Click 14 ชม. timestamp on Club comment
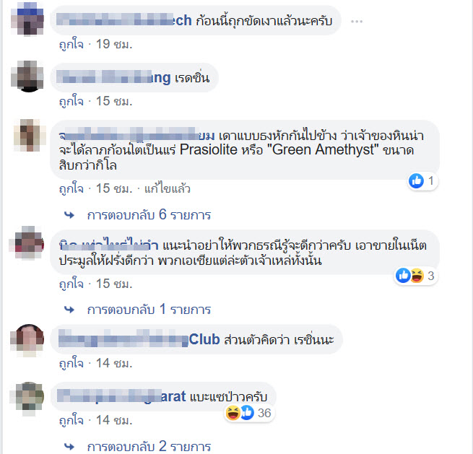This screenshot has width=473, height=454. (114, 363)
